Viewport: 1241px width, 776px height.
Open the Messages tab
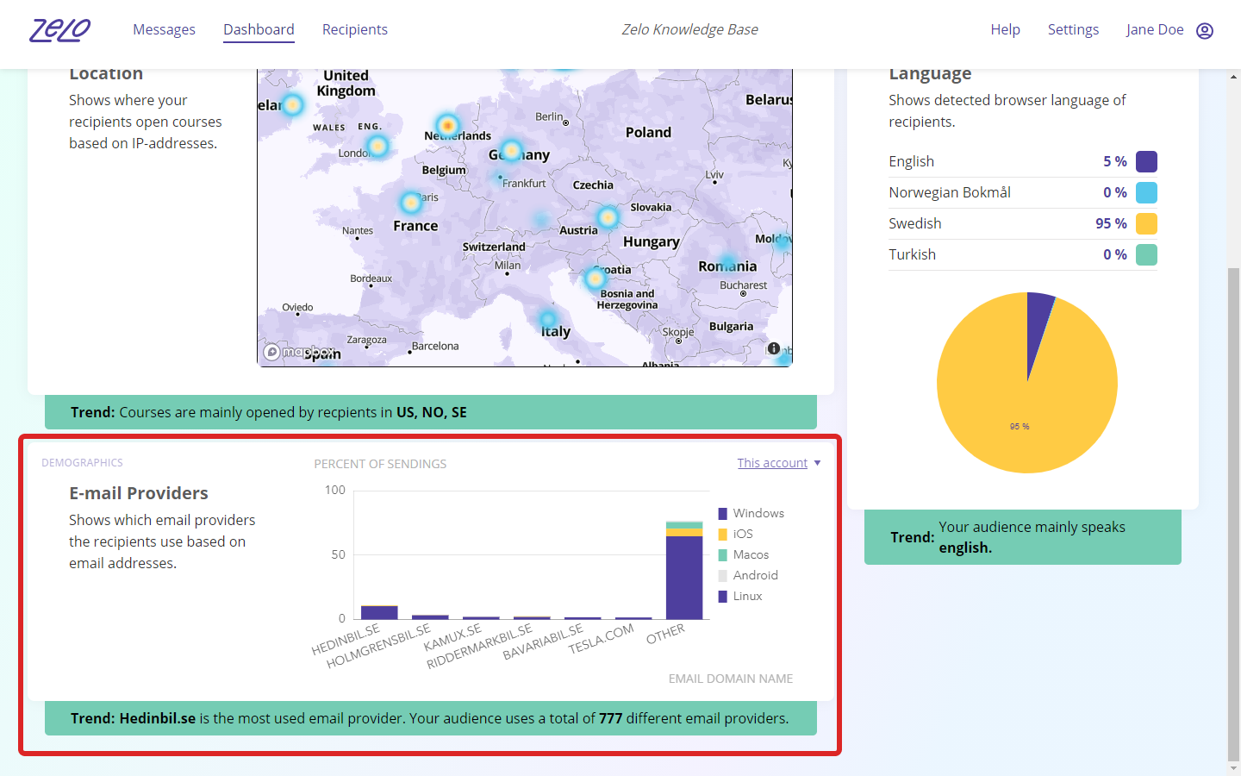tap(164, 29)
